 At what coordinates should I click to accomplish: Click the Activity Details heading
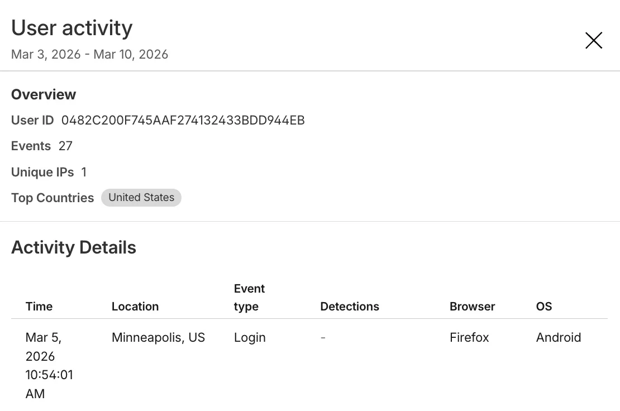pos(73,247)
